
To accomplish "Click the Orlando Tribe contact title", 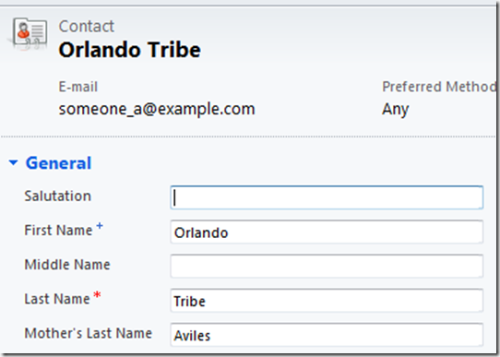I will click(x=130, y=50).
